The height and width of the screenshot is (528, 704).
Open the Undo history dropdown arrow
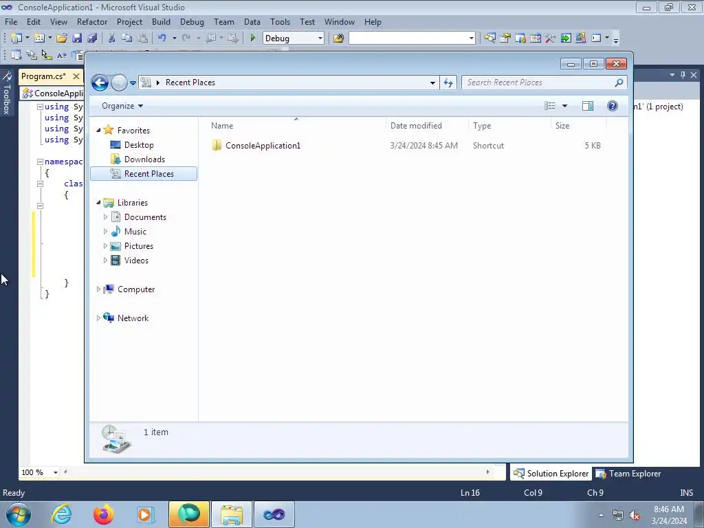pyautogui.click(x=174, y=38)
